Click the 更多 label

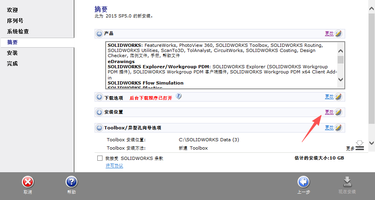coord(350,148)
